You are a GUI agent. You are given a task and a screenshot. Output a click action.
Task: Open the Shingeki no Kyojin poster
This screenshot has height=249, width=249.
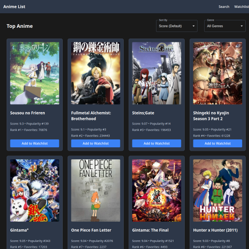coord(217,73)
